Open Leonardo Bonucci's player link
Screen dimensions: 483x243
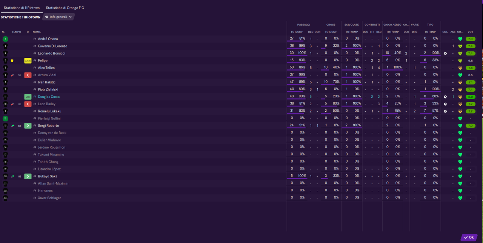pyautogui.click(x=51, y=53)
